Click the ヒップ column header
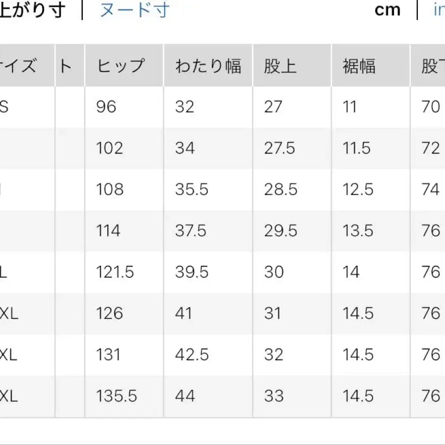Screen dimensions: 445x445 click(x=124, y=65)
